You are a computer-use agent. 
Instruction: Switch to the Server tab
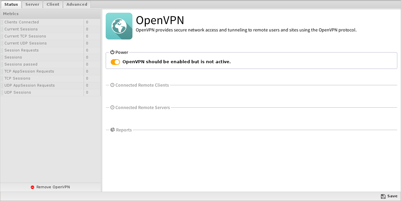[32, 4]
